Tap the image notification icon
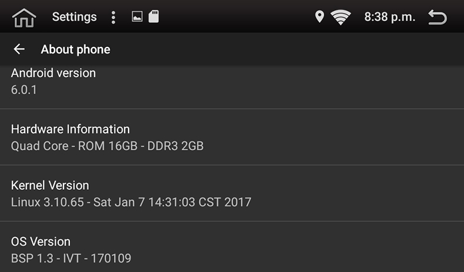The height and width of the screenshot is (272, 464). click(x=137, y=17)
